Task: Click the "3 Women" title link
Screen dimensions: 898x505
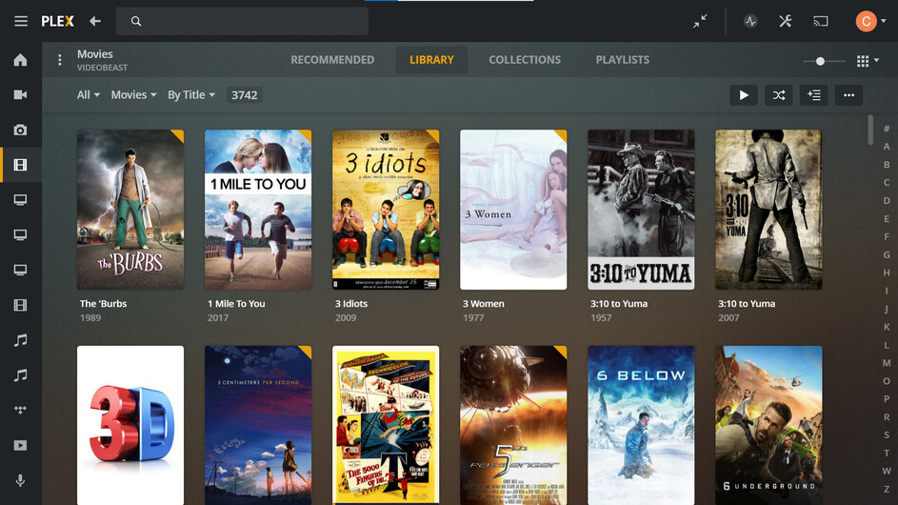Action: pyautogui.click(x=484, y=304)
